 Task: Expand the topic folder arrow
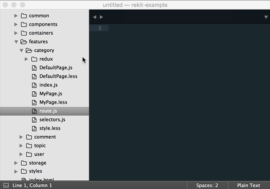[x=21, y=146]
